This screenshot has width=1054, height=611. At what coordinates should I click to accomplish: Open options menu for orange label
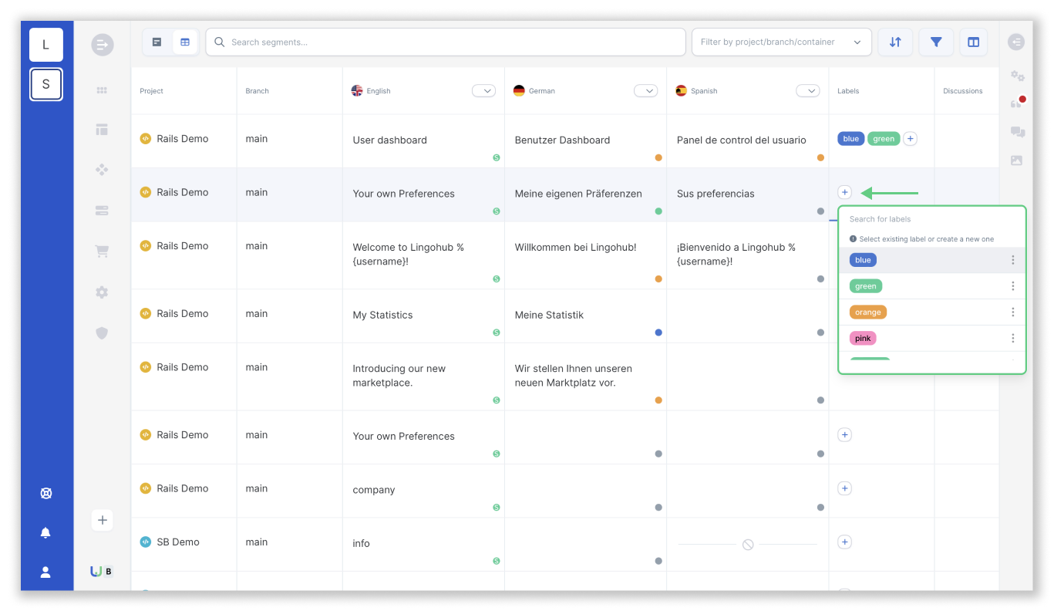pos(1012,312)
